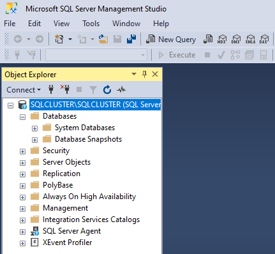Open the View menu
275x254 pixels.
point(61,24)
